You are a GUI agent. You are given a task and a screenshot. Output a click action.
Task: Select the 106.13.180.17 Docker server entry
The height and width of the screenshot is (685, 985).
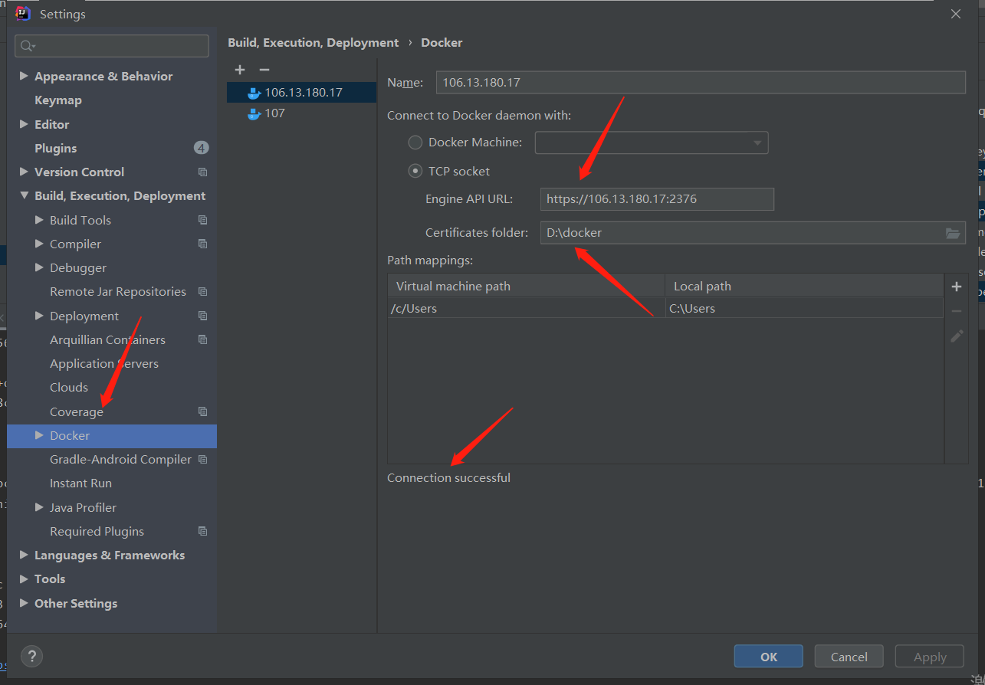pyautogui.click(x=301, y=93)
